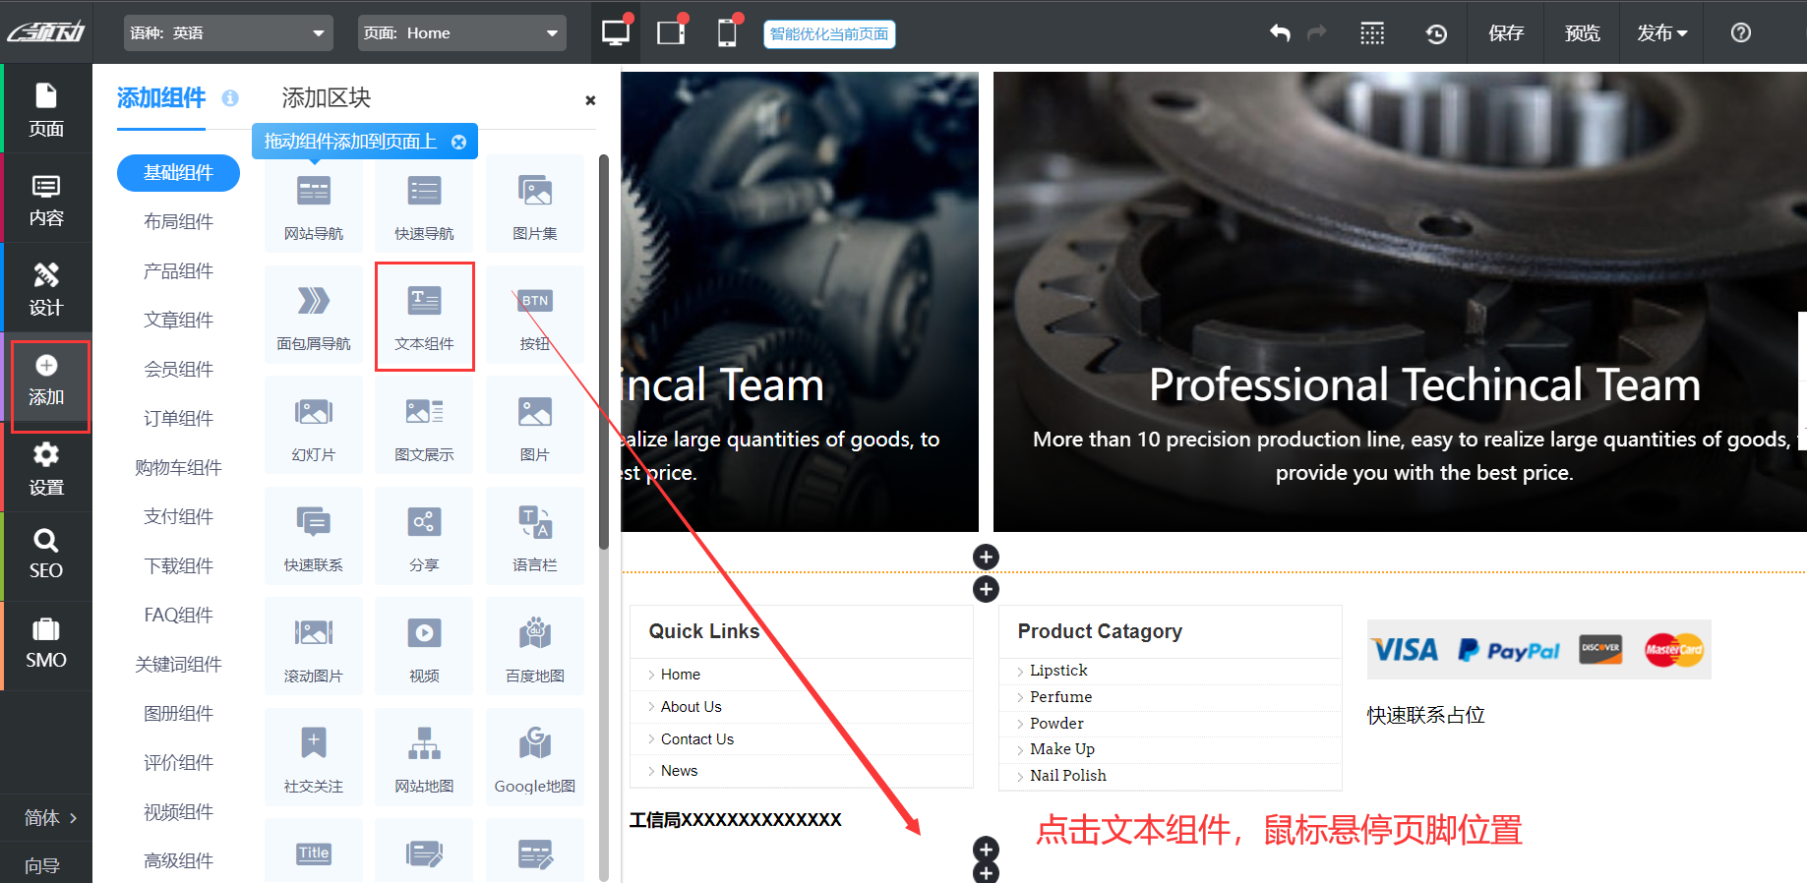Open the SEO sidebar section
The image size is (1807, 883).
point(46,555)
